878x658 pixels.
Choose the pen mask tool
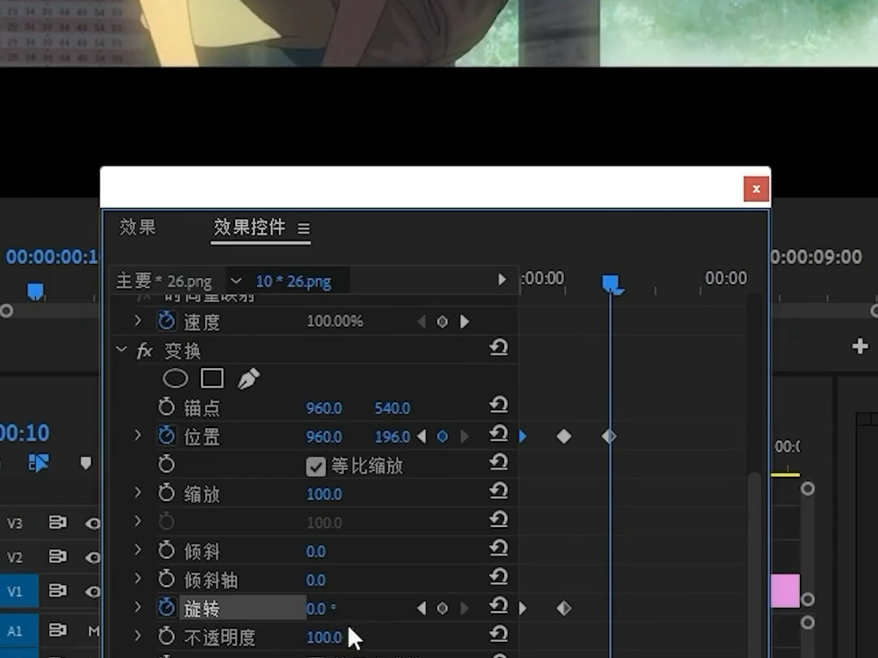pos(248,376)
